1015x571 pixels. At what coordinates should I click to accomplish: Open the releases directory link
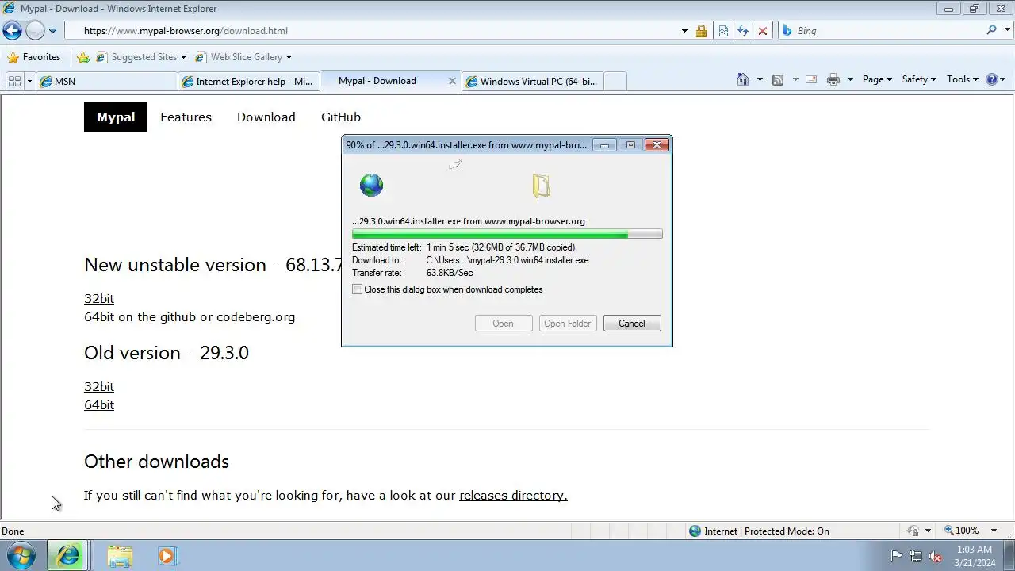[513, 495]
